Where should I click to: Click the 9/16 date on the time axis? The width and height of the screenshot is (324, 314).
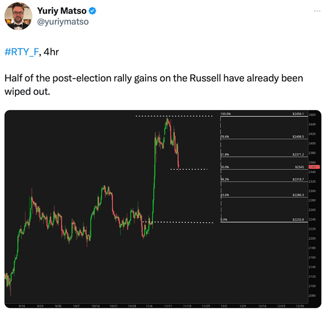pos(22,306)
